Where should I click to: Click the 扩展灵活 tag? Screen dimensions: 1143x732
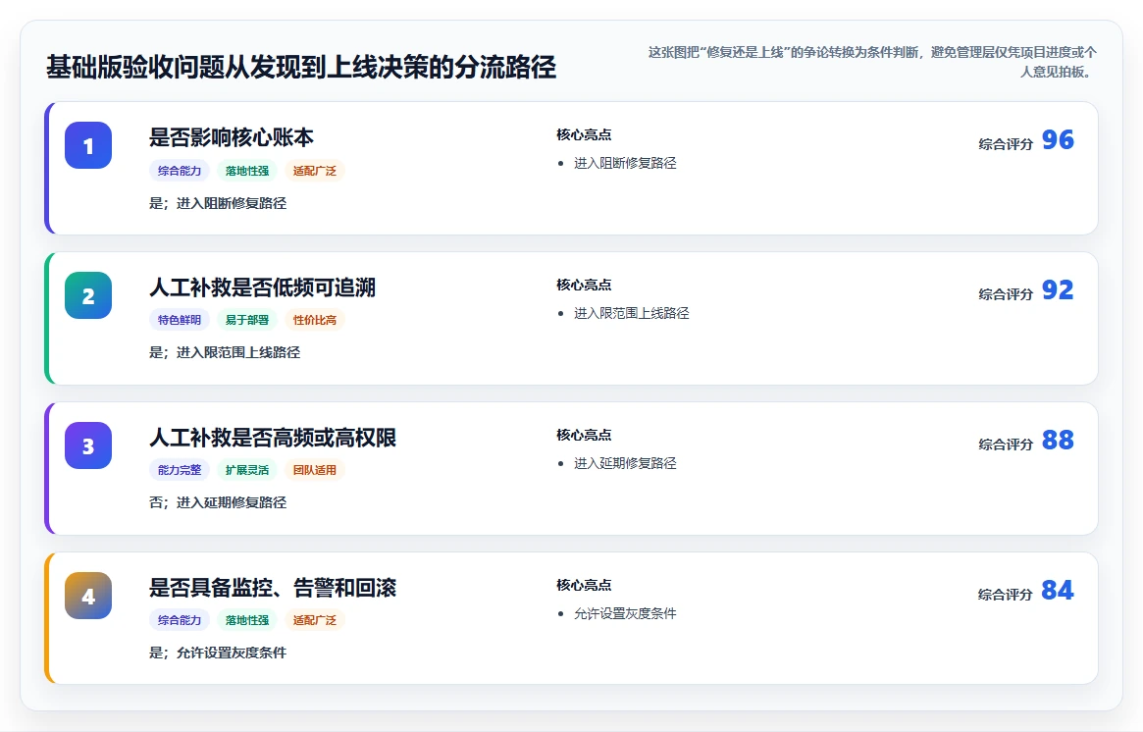[247, 470]
